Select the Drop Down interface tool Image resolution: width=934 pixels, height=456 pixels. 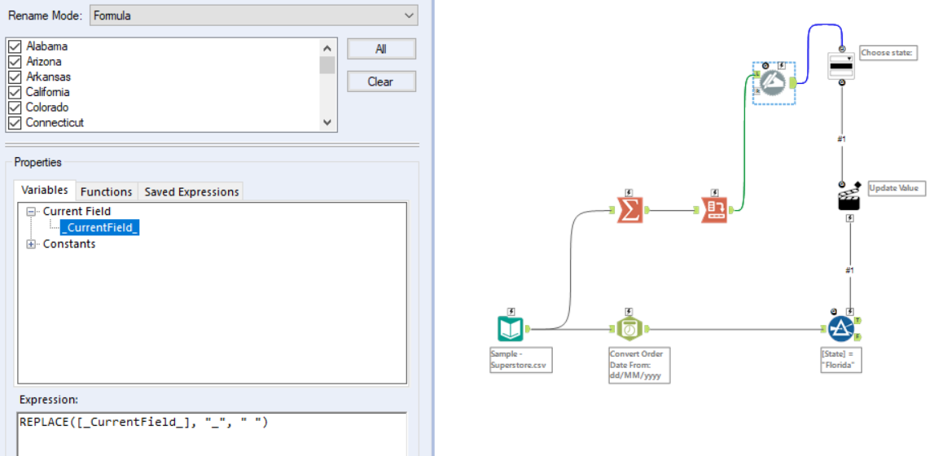pyautogui.click(x=840, y=65)
